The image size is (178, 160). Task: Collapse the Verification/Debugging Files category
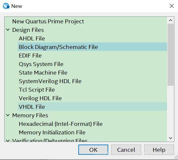tap(8, 141)
